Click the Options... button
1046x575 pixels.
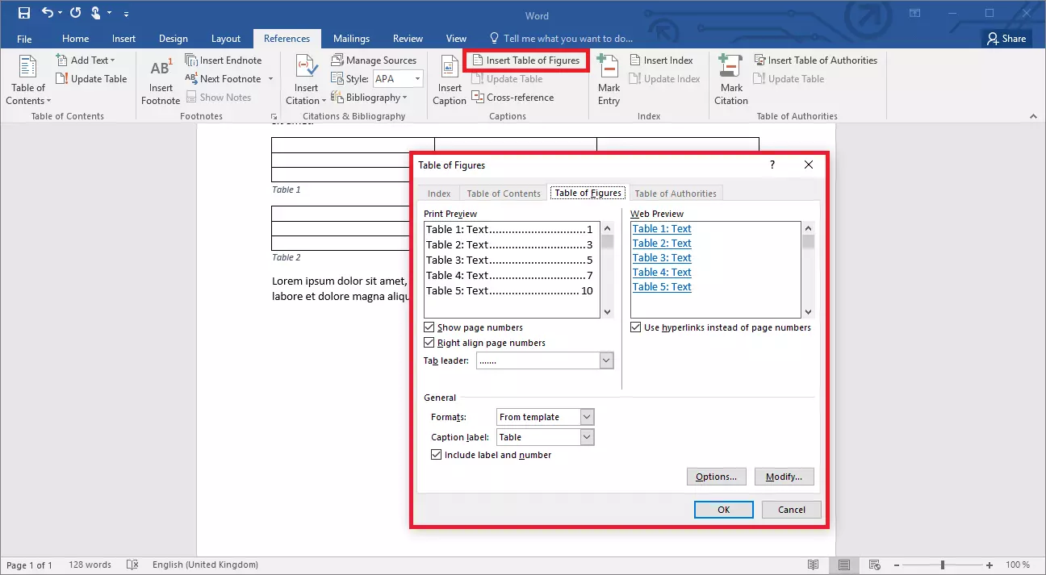717,477
